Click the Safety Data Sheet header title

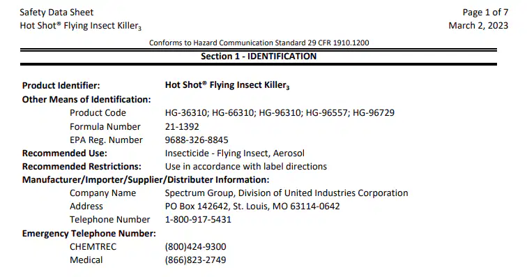pyautogui.click(x=56, y=13)
